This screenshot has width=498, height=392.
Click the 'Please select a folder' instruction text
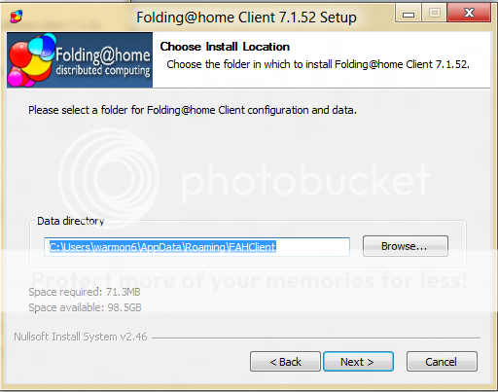click(193, 110)
